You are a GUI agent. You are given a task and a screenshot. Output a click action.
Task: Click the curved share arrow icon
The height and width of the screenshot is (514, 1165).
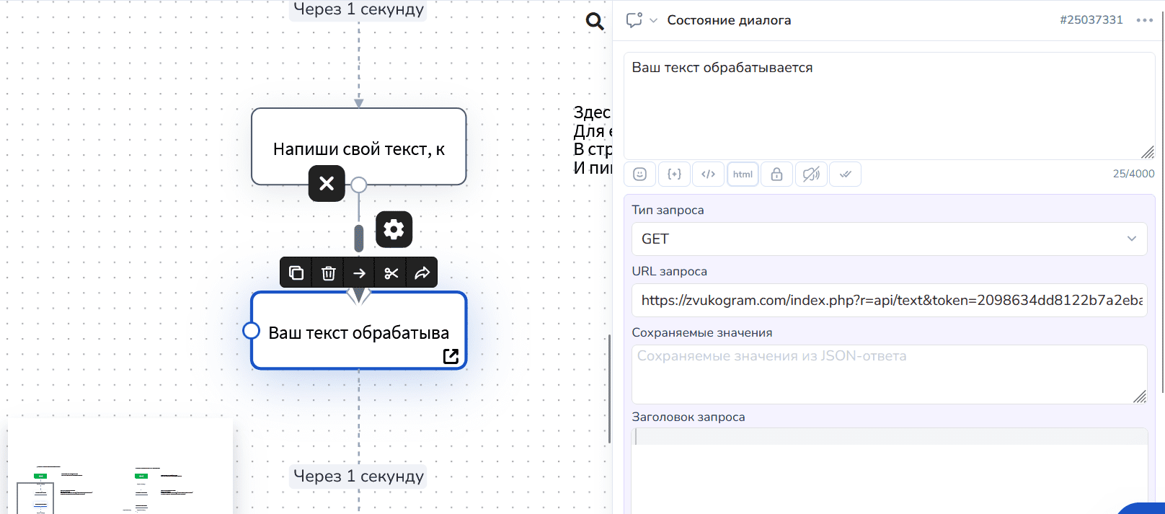[422, 273]
